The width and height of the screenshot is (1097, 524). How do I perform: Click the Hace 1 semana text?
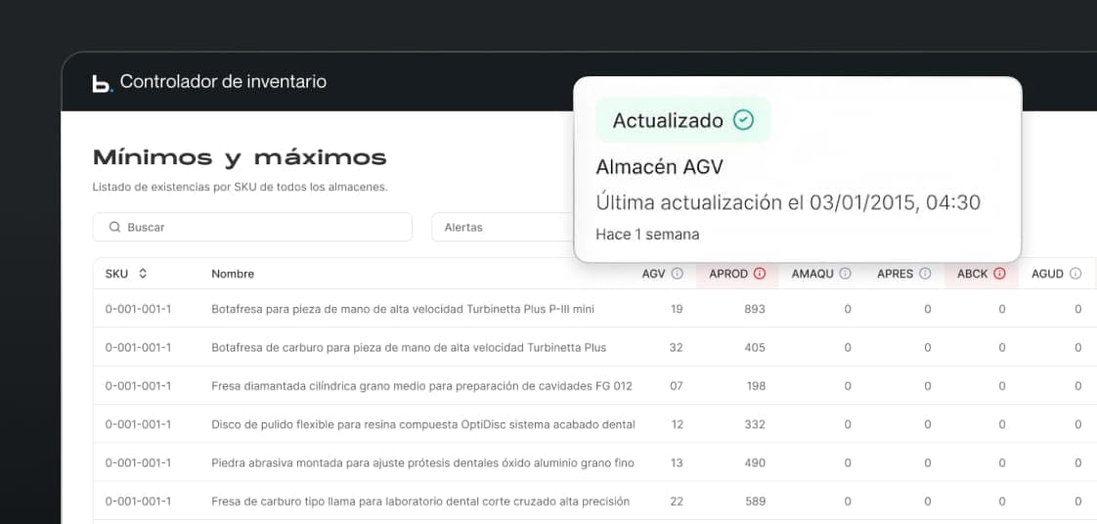[x=647, y=235]
